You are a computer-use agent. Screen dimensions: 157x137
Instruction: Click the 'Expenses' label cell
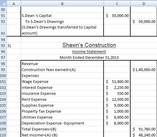(x=62, y=75)
